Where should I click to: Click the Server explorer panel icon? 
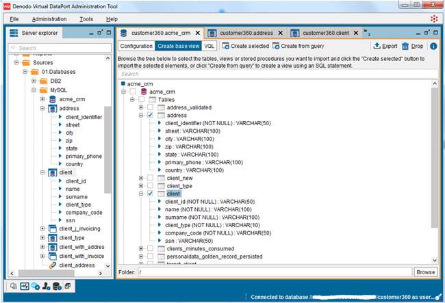[14, 33]
